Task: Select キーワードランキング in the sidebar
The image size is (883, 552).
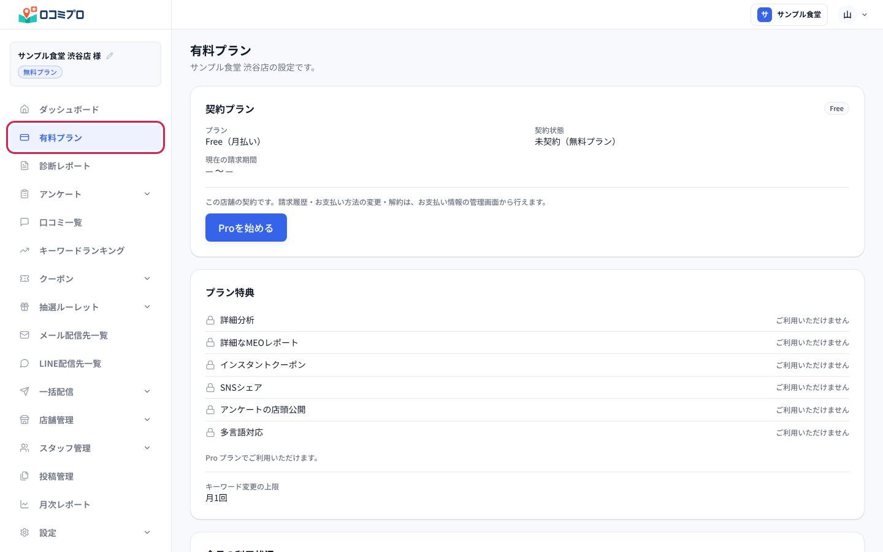Action: tap(85, 250)
